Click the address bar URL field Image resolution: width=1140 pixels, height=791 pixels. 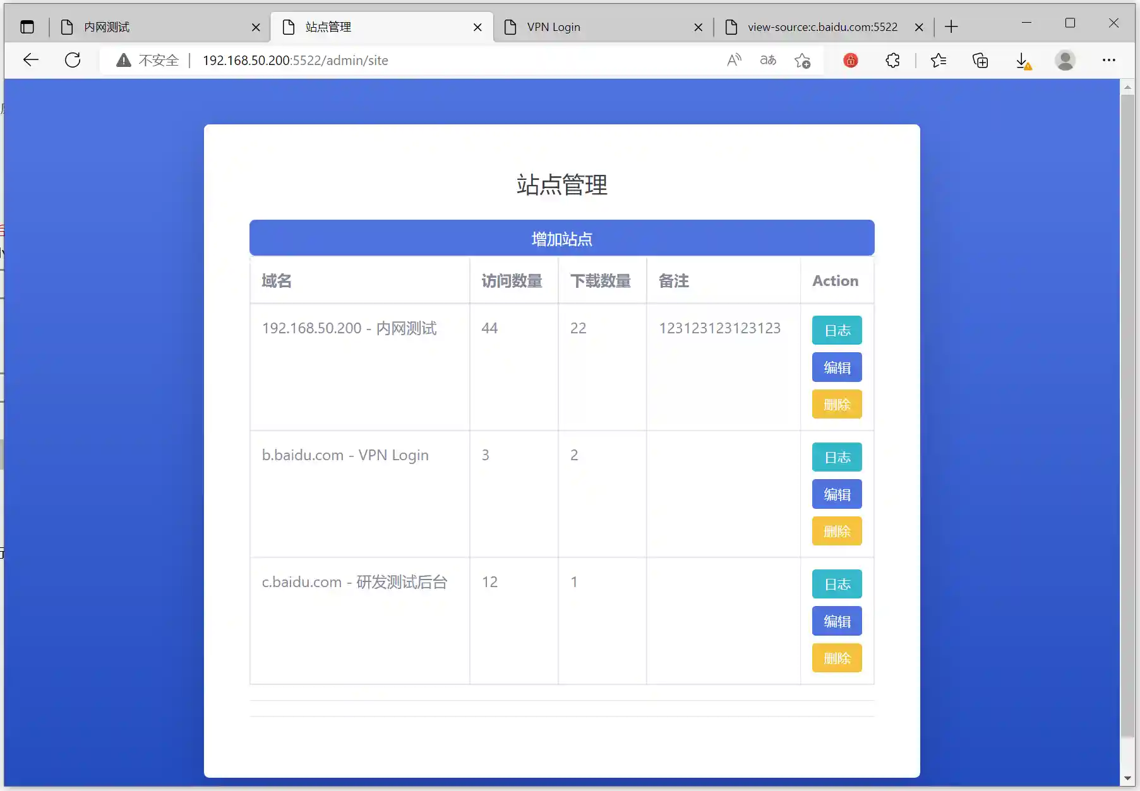pos(442,60)
